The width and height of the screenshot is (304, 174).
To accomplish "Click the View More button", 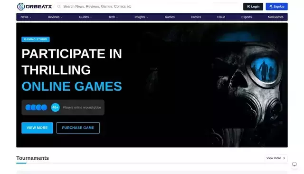I will coord(37,128).
